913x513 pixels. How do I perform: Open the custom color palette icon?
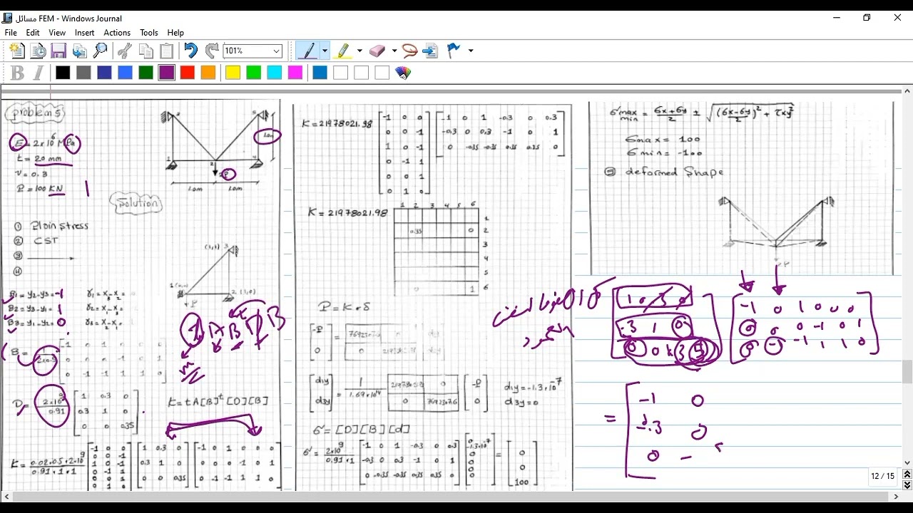coord(403,73)
